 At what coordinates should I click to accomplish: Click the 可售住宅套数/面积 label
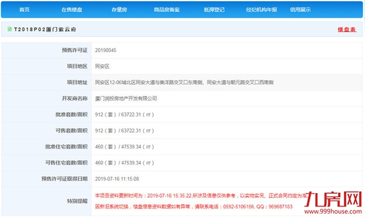(x=67, y=163)
